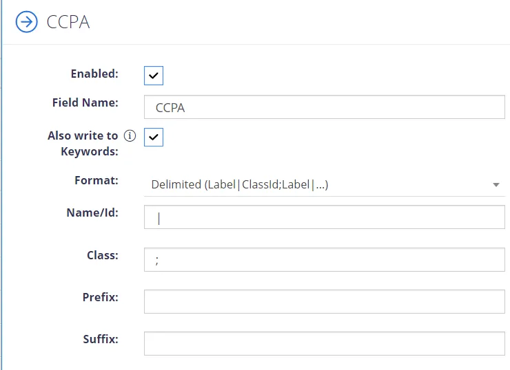Click the Class label
Image resolution: width=510 pixels, height=370 pixels.
click(x=103, y=255)
